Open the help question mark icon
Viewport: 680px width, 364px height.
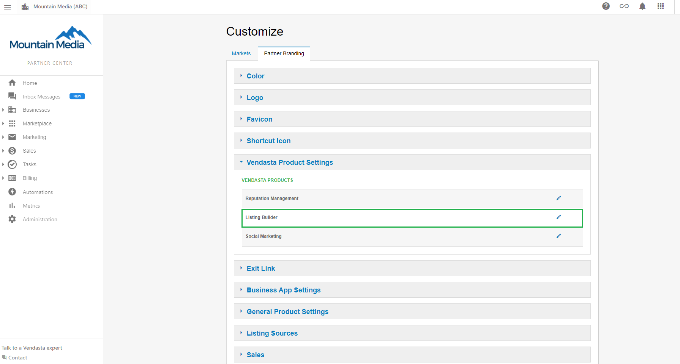pyautogui.click(x=606, y=6)
